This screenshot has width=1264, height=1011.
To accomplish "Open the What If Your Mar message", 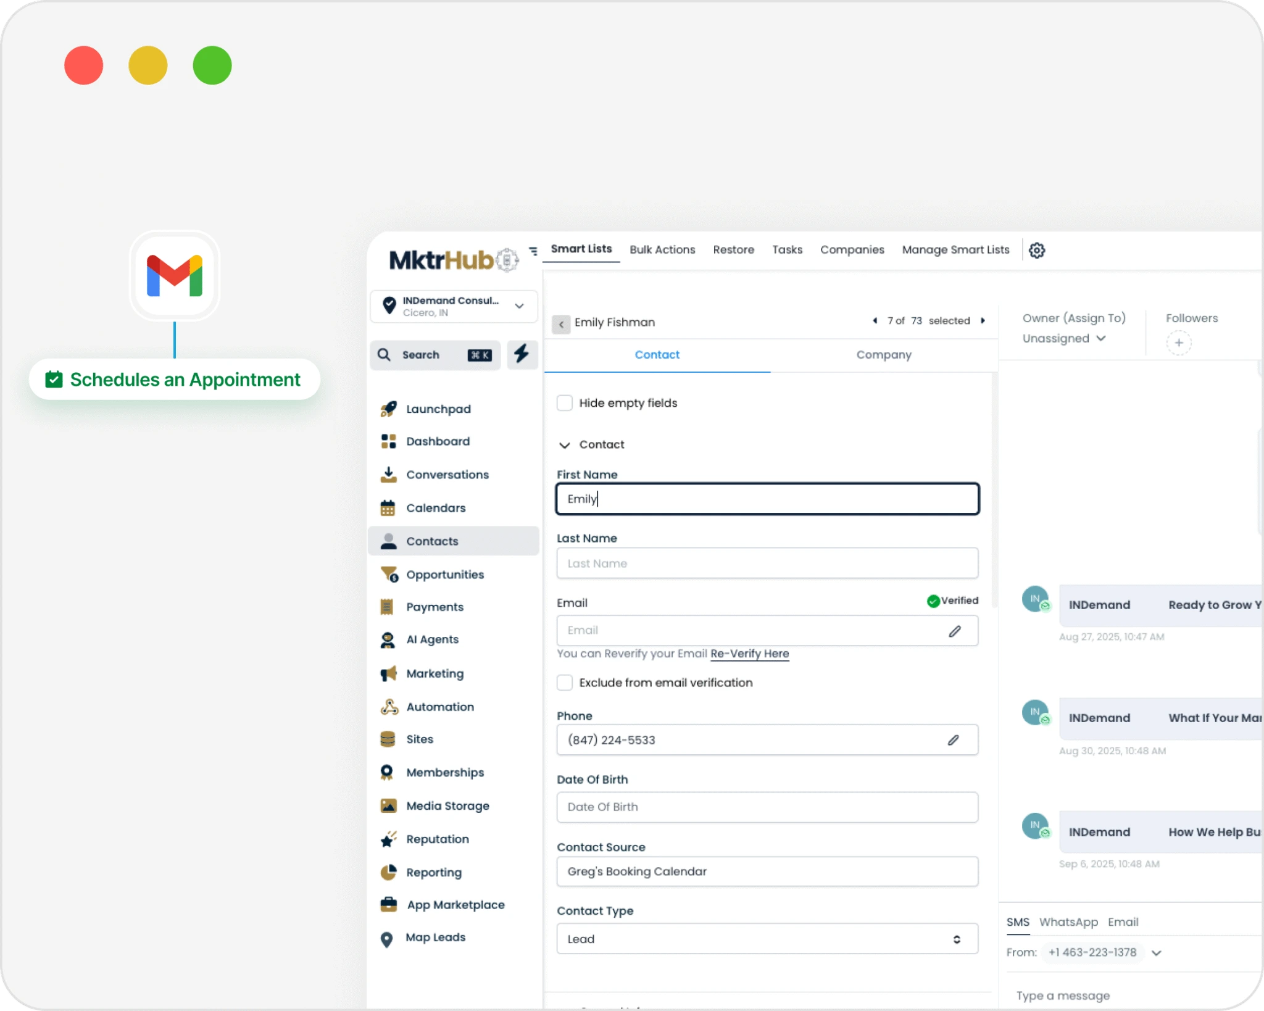I will tap(1161, 718).
